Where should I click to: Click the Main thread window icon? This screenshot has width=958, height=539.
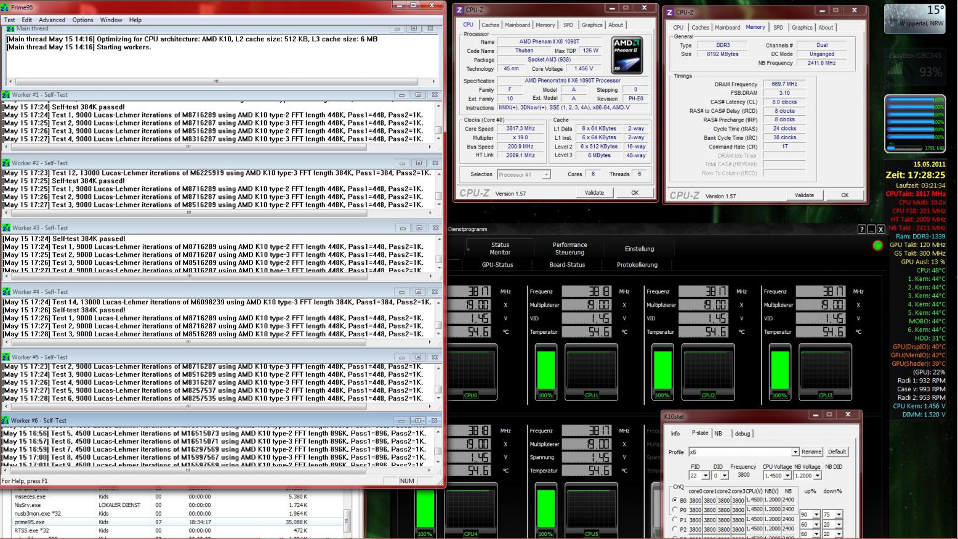click(x=10, y=28)
